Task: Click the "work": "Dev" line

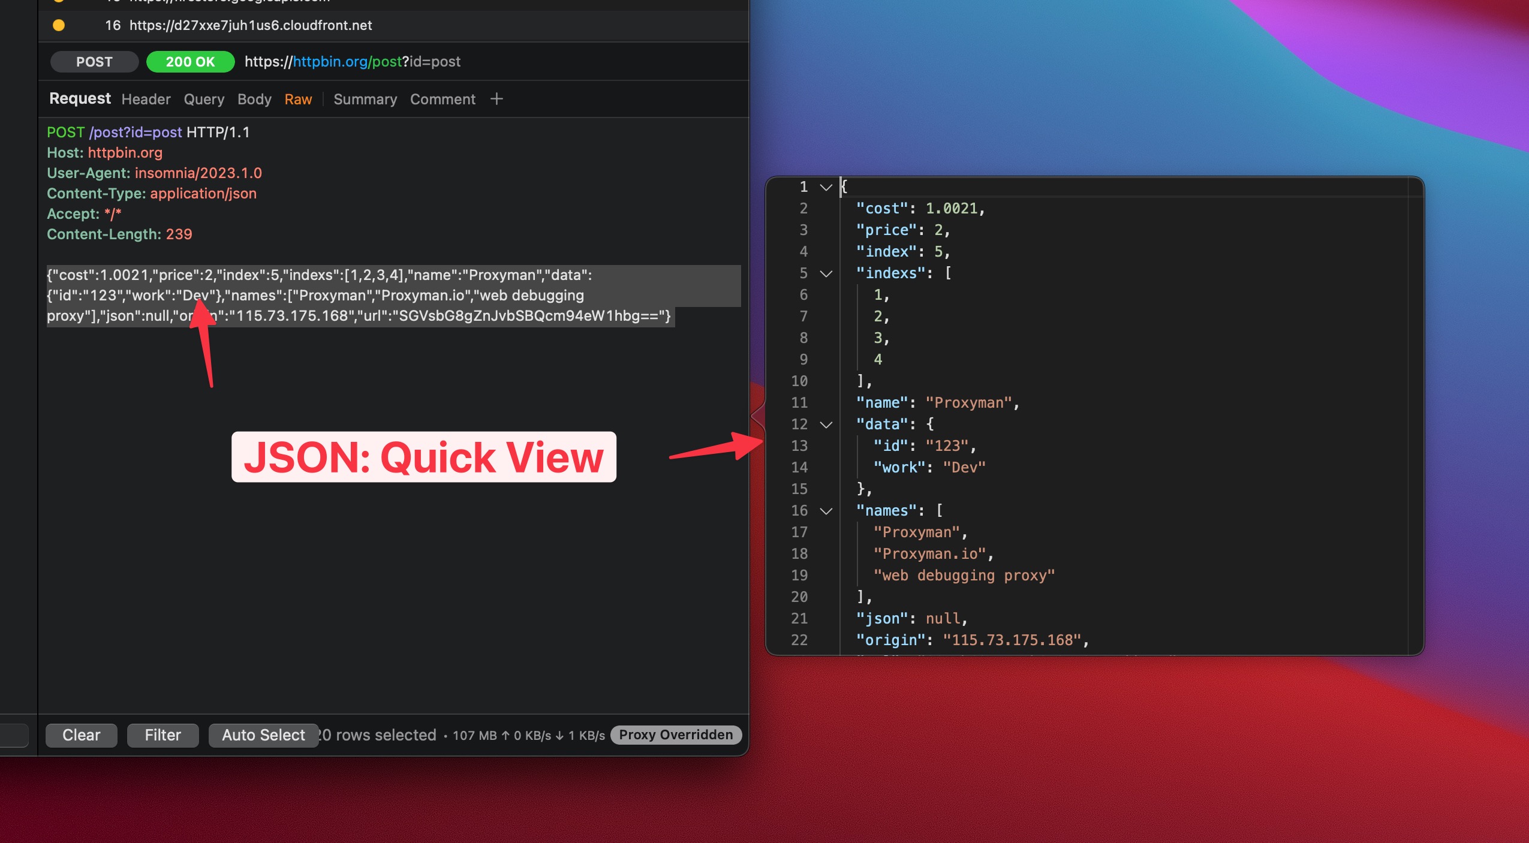Action: click(929, 468)
